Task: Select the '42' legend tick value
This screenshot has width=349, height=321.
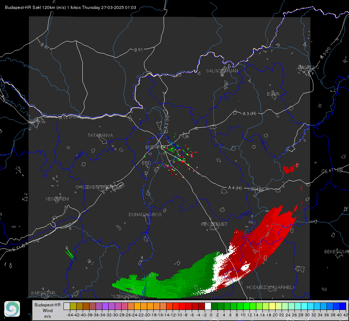Action: [x=345, y=315]
